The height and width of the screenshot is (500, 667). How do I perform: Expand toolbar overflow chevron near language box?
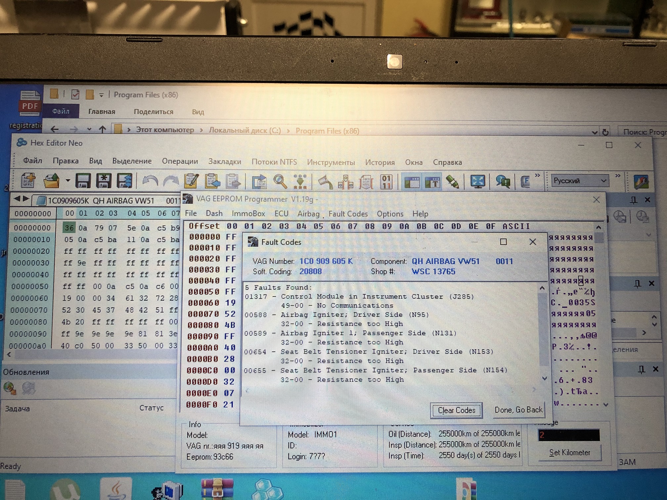coord(617,176)
